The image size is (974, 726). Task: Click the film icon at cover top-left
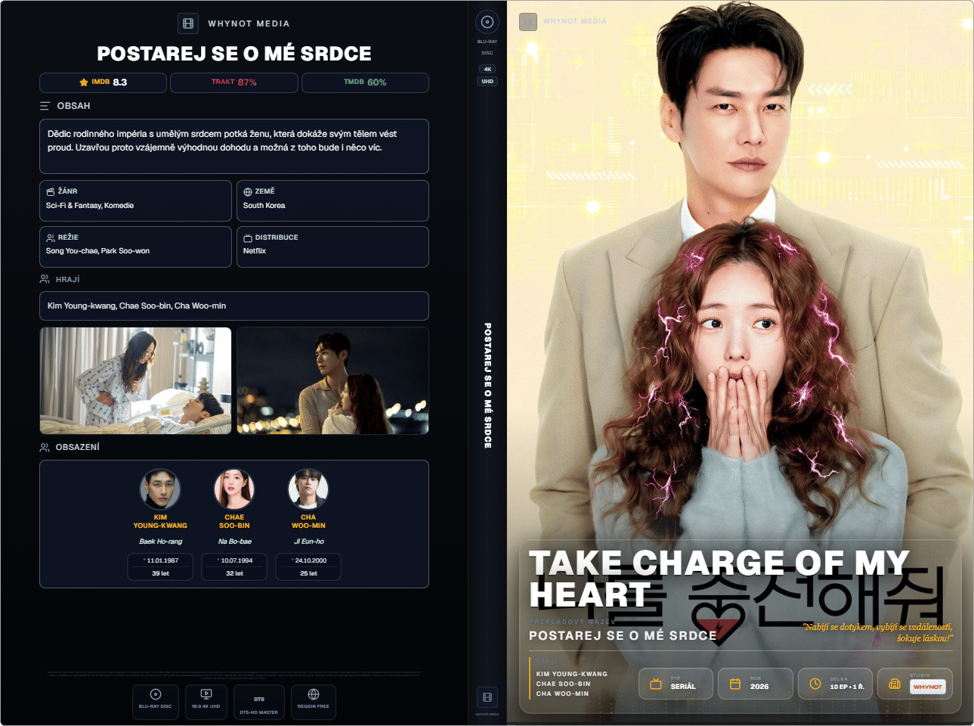(x=528, y=21)
